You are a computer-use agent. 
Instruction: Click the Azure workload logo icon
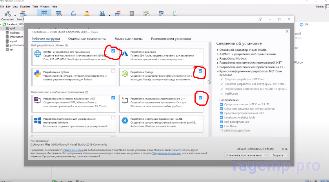[x=125, y=54]
